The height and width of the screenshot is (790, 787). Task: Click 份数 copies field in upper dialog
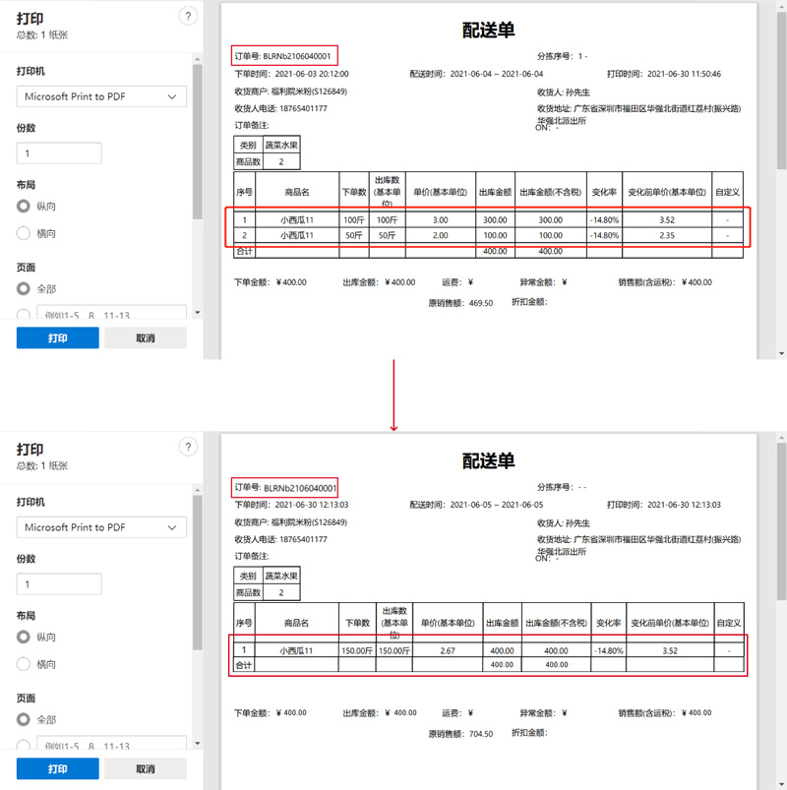59,153
